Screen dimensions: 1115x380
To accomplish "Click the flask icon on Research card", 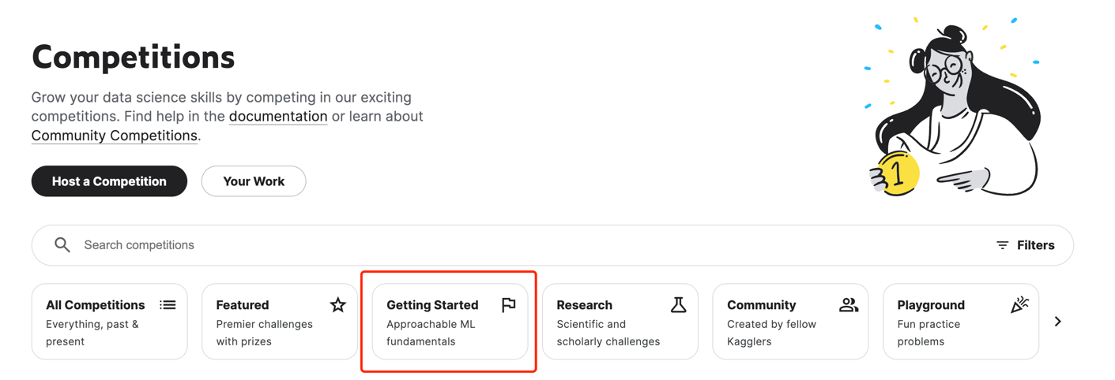I will click(x=679, y=305).
